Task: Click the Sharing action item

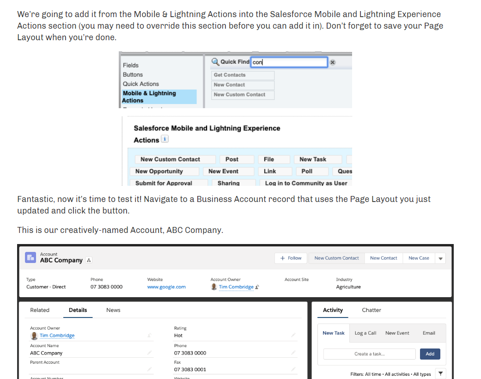Action: (x=234, y=183)
